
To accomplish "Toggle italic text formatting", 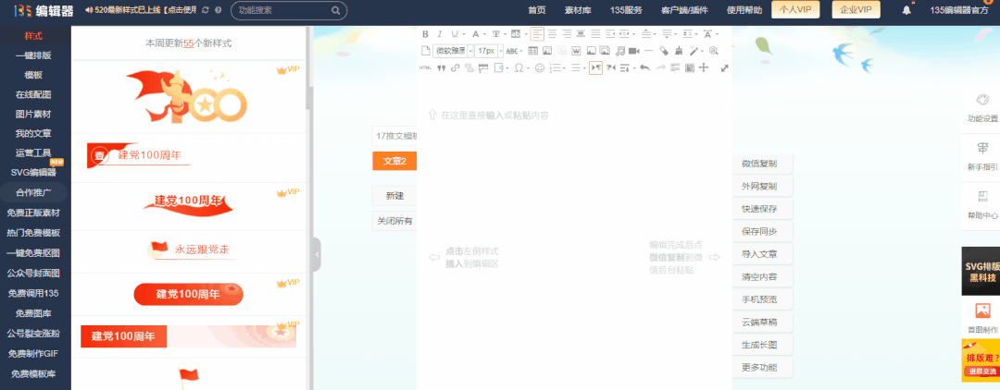I will (x=441, y=34).
